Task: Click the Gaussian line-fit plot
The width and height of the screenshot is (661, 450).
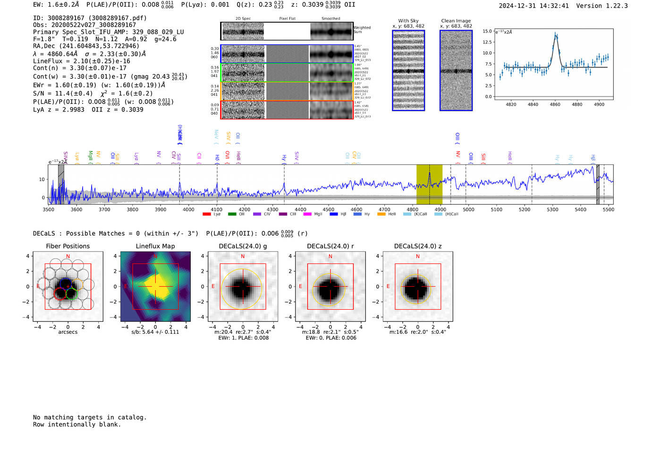Action: click(x=553, y=64)
